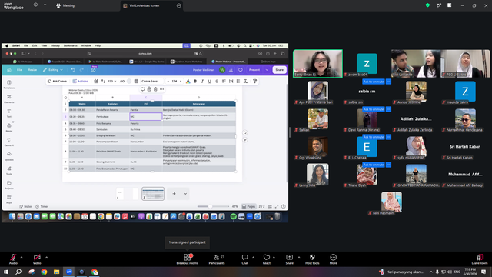Open Host tools shield menu
Screen dimensions: 492x277
[x=312, y=259]
